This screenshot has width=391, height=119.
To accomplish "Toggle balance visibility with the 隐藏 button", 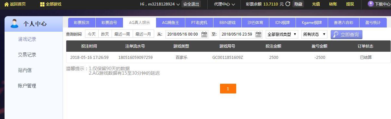I will click(x=298, y=4).
